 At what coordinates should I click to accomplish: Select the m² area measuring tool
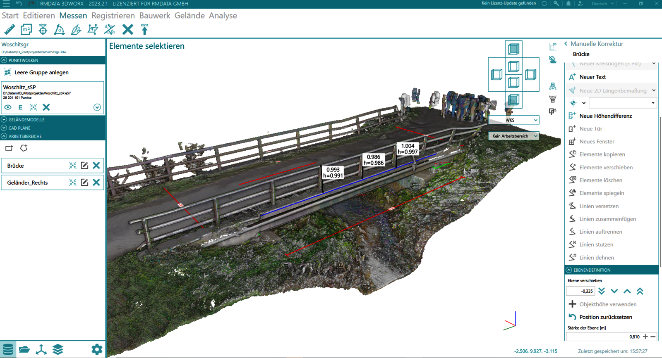coord(26,30)
